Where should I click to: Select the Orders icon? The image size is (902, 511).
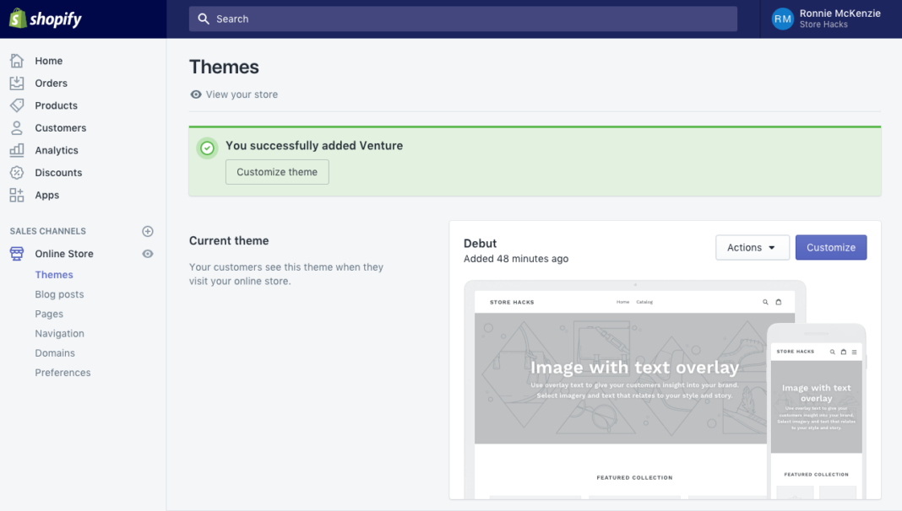(19, 83)
